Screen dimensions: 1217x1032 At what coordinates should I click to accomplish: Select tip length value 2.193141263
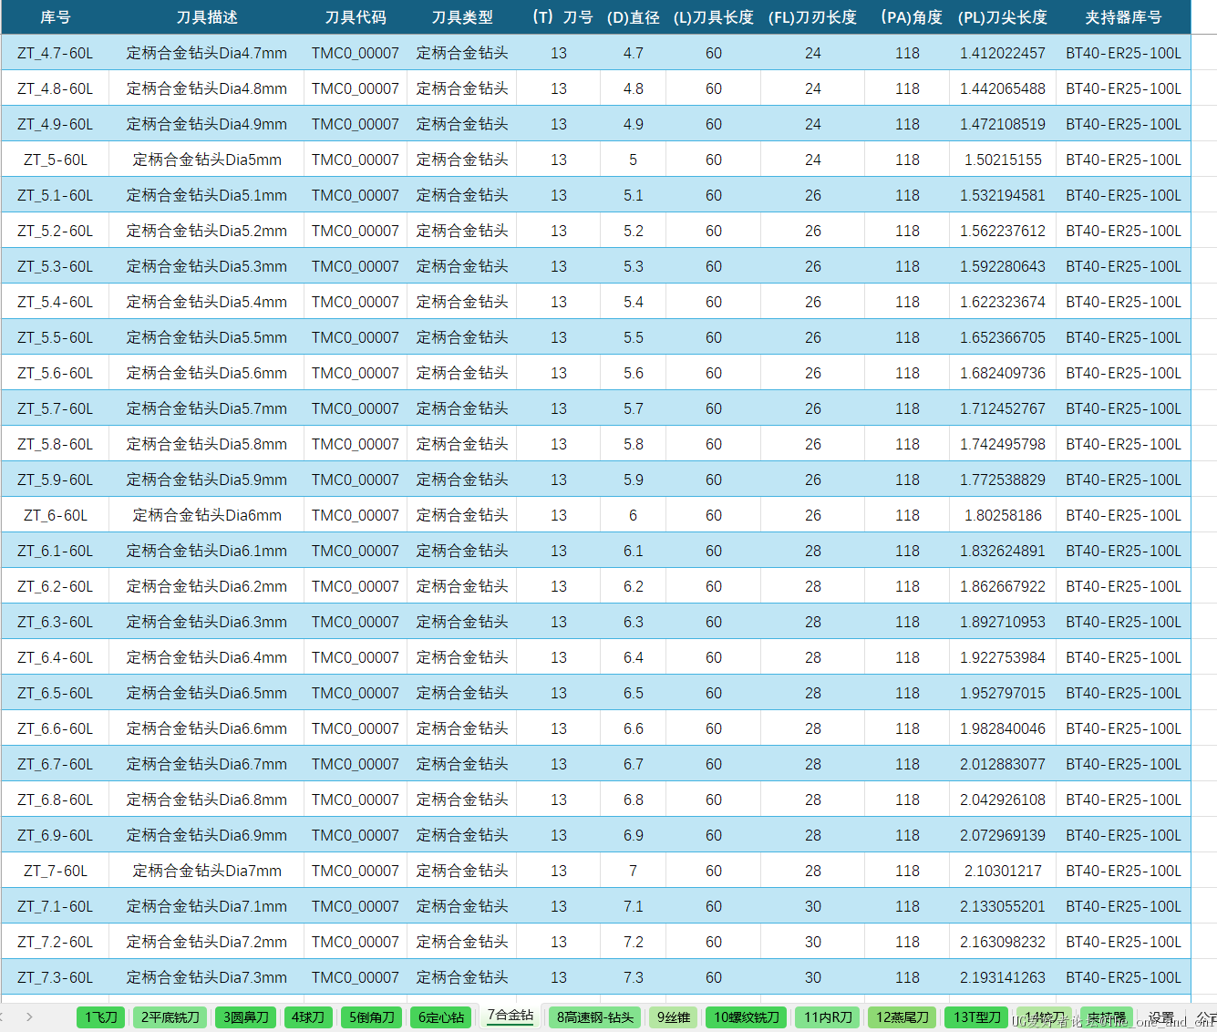pos(1003,977)
